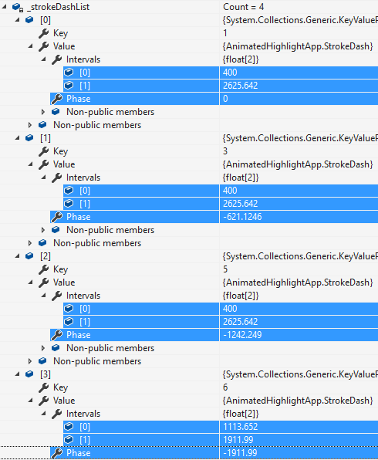Expand outer Non-public members of entry [0]
The image size is (378, 460).
click(30, 125)
